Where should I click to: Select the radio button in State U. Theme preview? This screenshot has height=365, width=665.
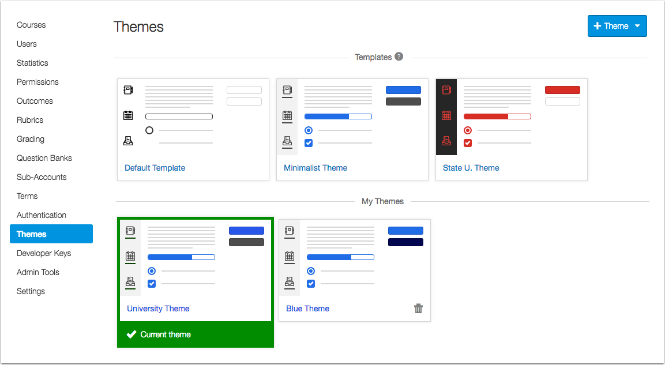click(467, 130)
